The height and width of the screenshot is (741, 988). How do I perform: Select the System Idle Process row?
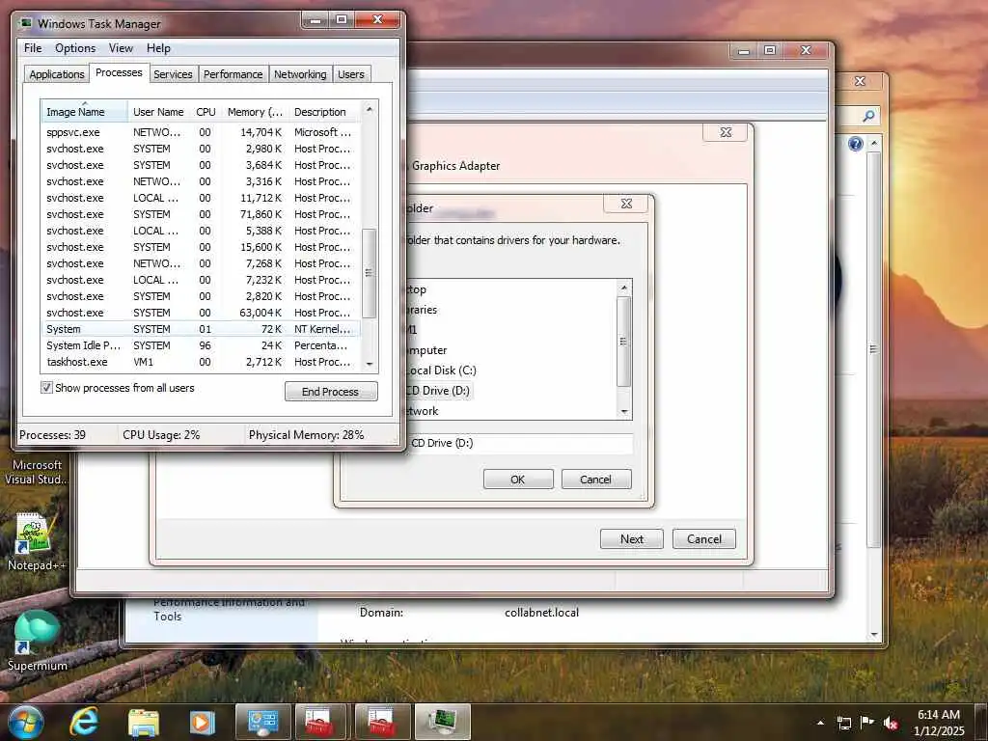point(201,345)
